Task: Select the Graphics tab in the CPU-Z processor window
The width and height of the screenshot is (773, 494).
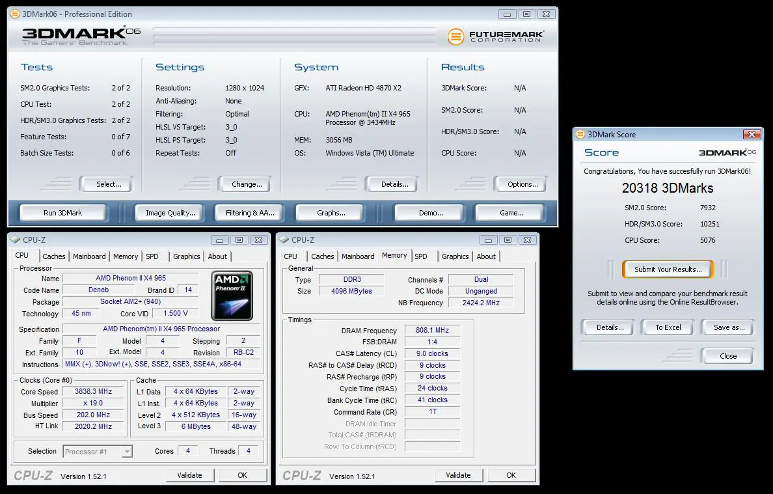Action: [187, 256]
